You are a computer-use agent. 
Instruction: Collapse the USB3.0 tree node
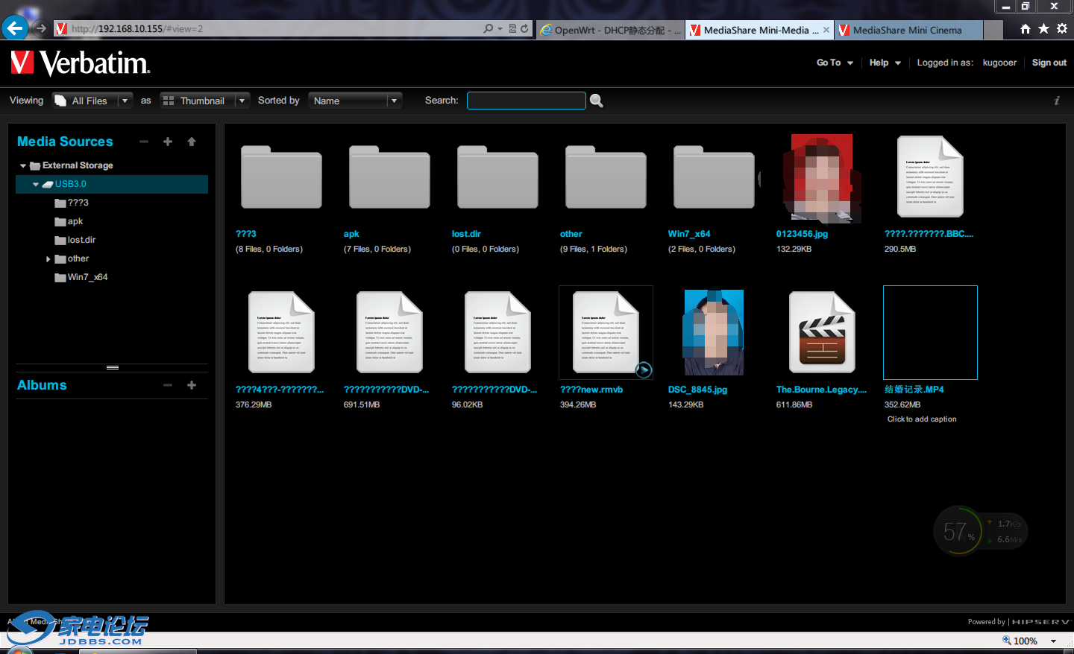click(36, 185)
